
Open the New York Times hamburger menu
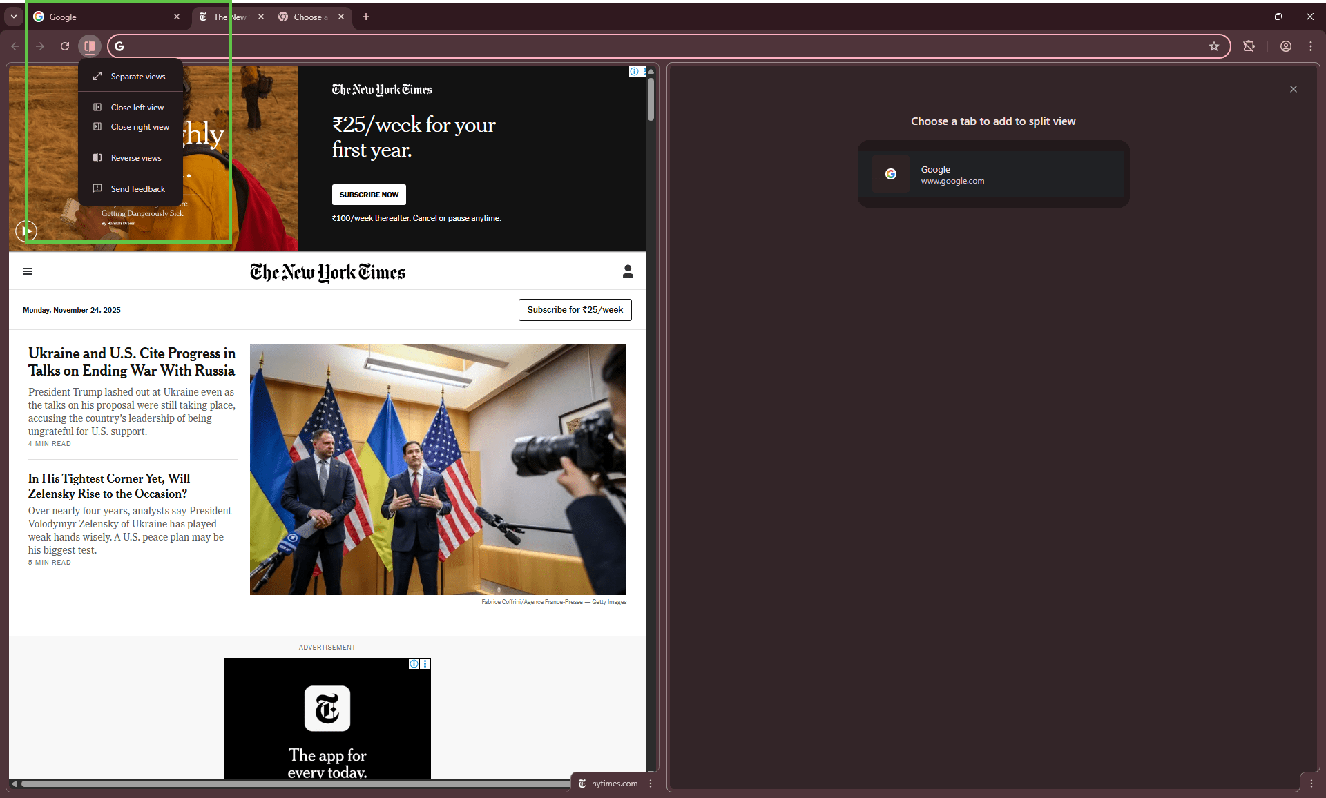(28, 271)
